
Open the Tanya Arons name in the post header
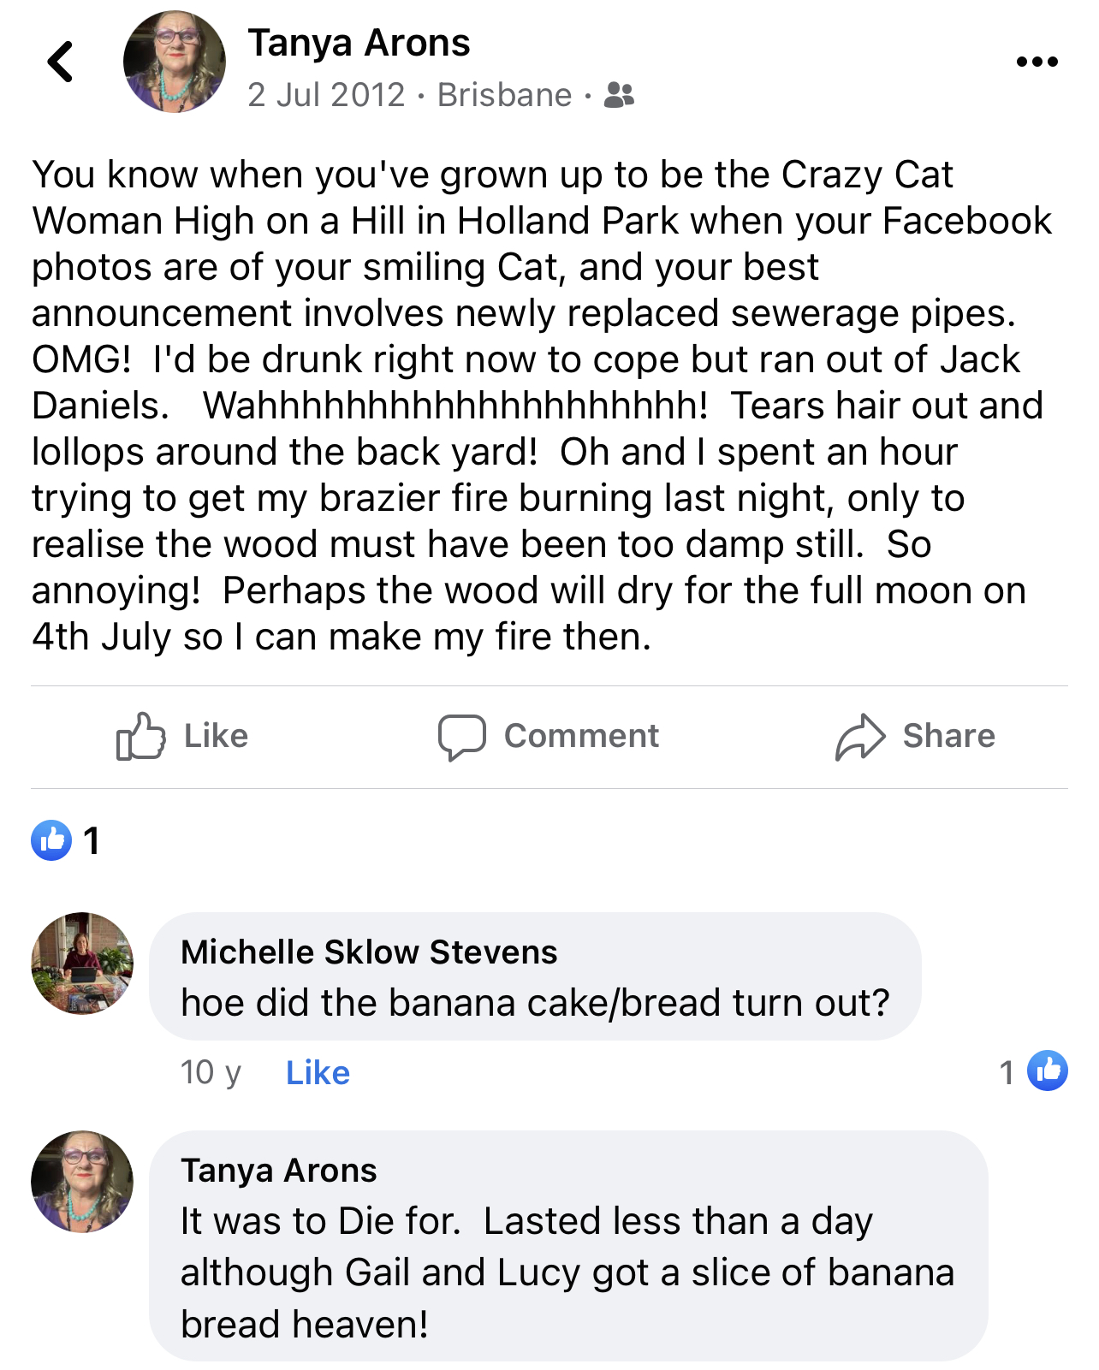(x=359, y=43)
